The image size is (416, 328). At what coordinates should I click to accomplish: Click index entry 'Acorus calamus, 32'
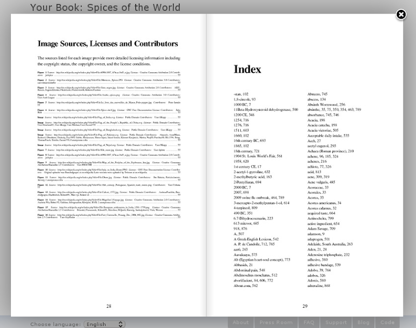click(x=322, y=208)
